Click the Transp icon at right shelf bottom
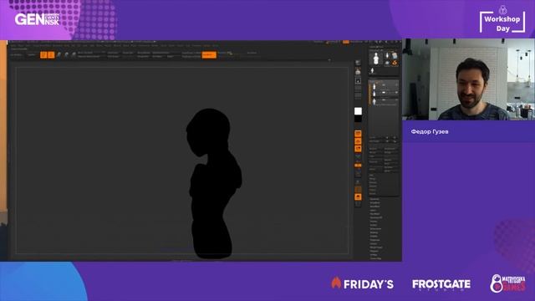 pos(358,204)
